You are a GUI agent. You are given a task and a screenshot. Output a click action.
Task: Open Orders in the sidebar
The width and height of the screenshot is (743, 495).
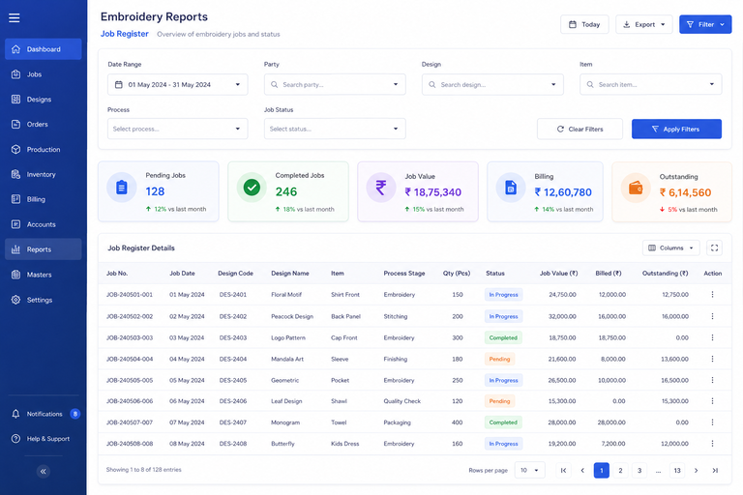(44, 124)
